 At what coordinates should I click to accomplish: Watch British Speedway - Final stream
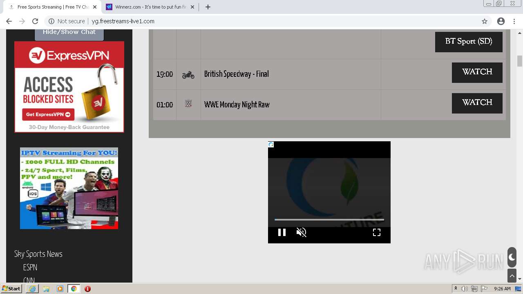tap(477, 72)
